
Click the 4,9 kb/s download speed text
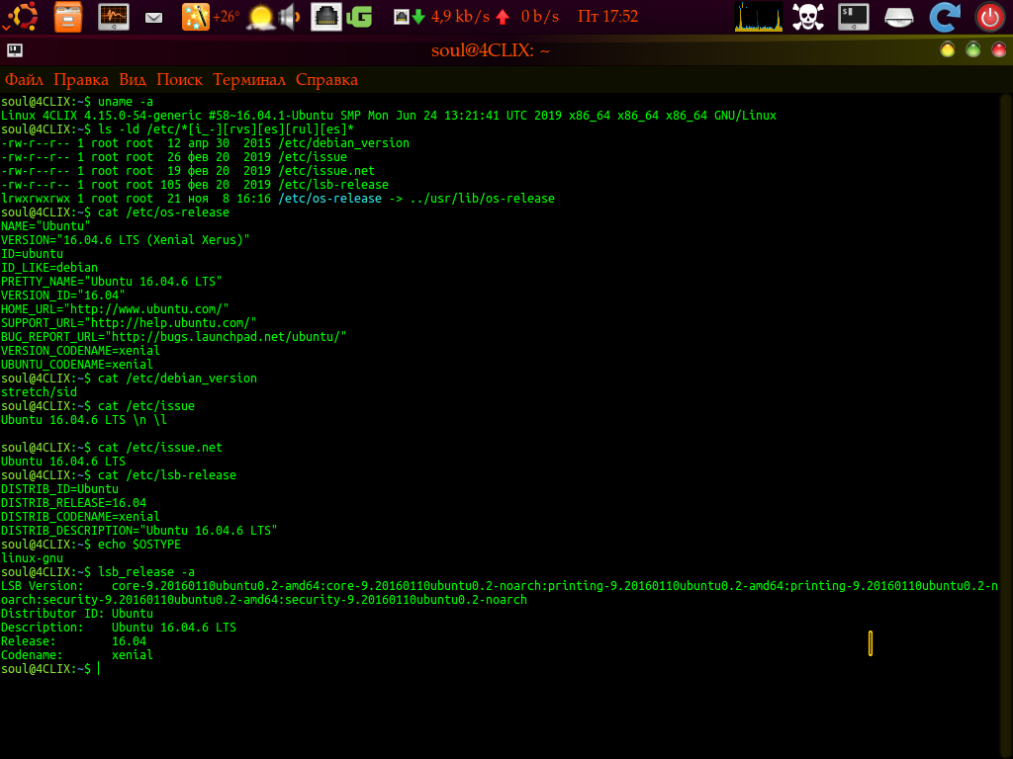point(460,16)
